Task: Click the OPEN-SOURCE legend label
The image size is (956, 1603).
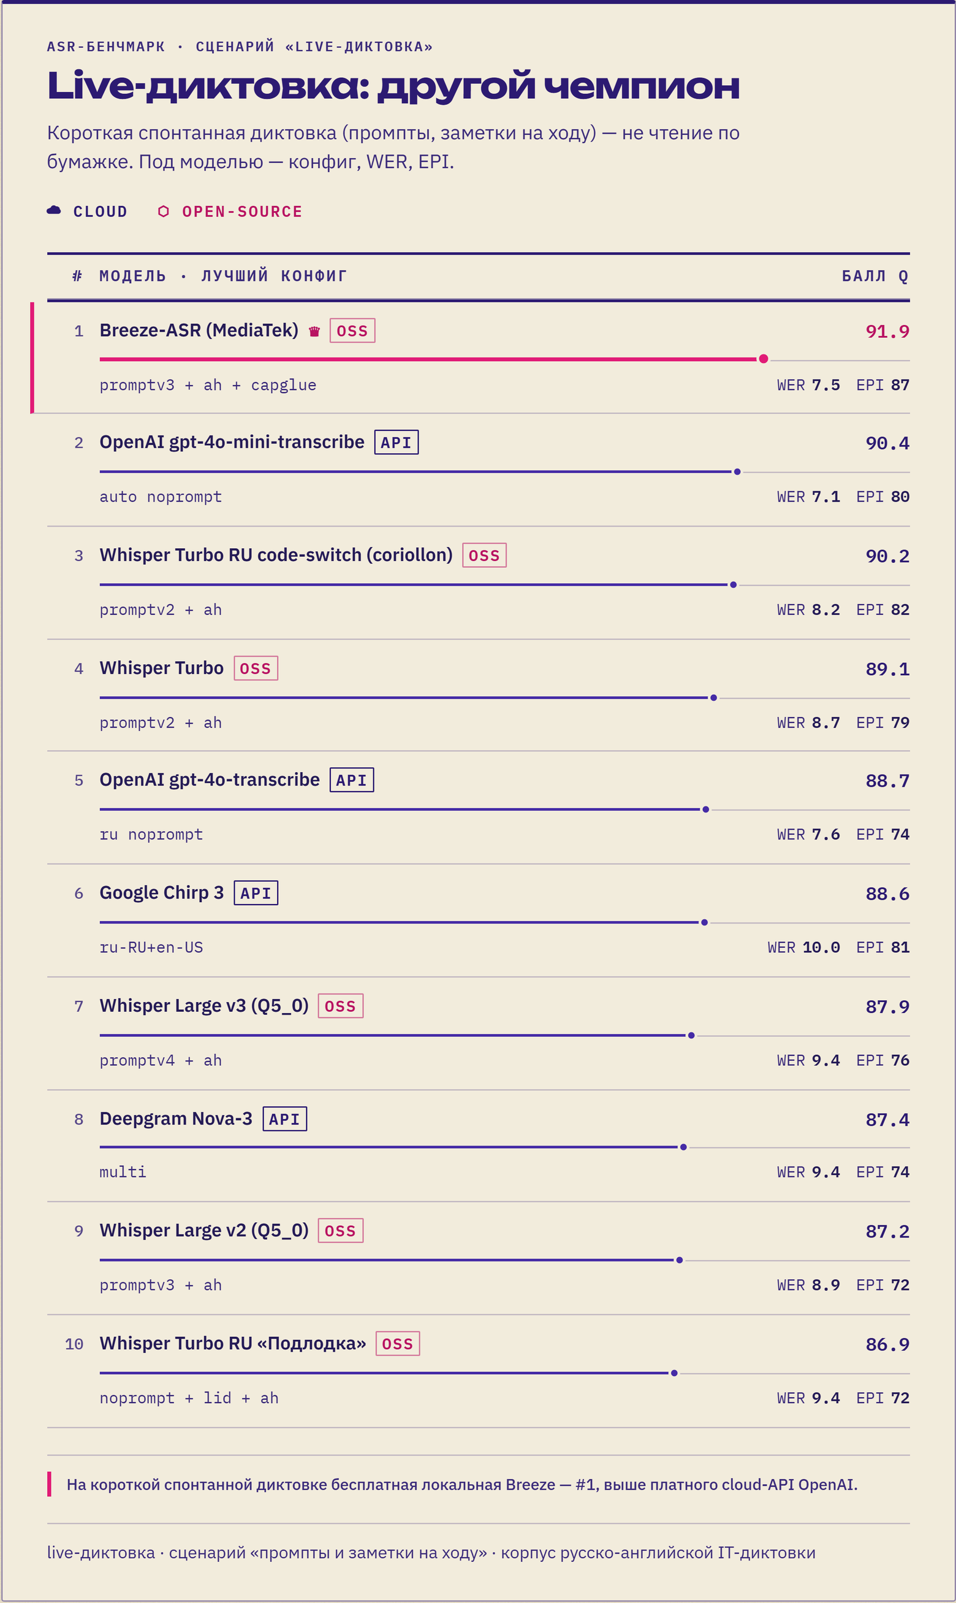Action: [x=242, y=212]
